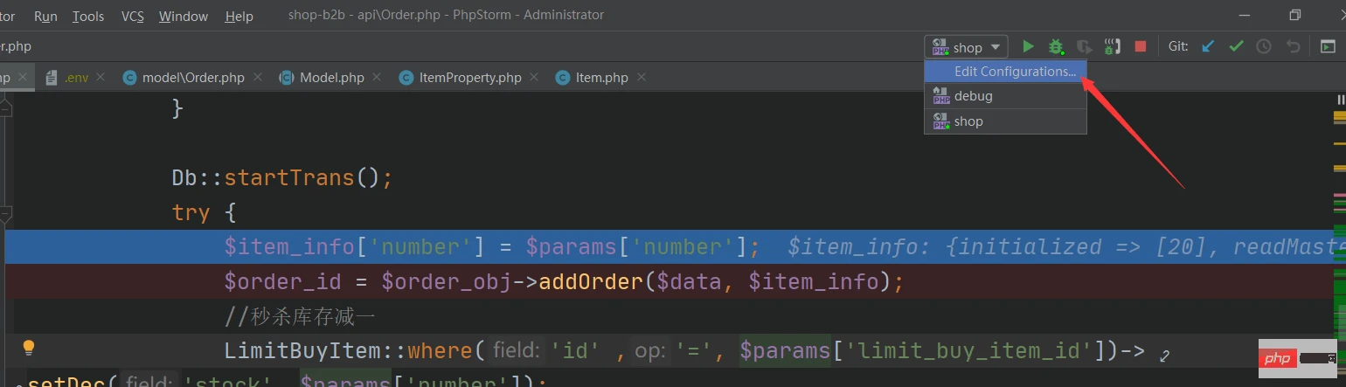Viewport: 1346px width, 387px height.
Task: Click the soft-wrap arrow at line end
Action: coord(1163,356)
